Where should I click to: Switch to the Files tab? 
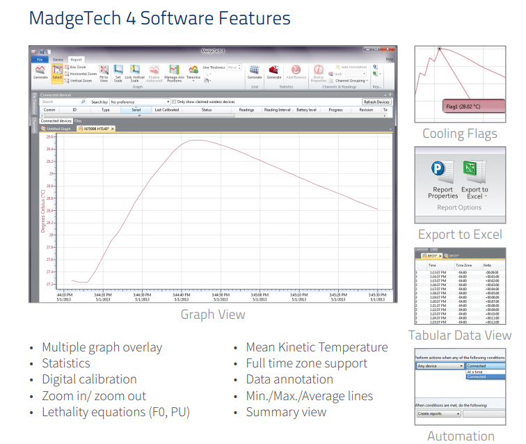78,121
